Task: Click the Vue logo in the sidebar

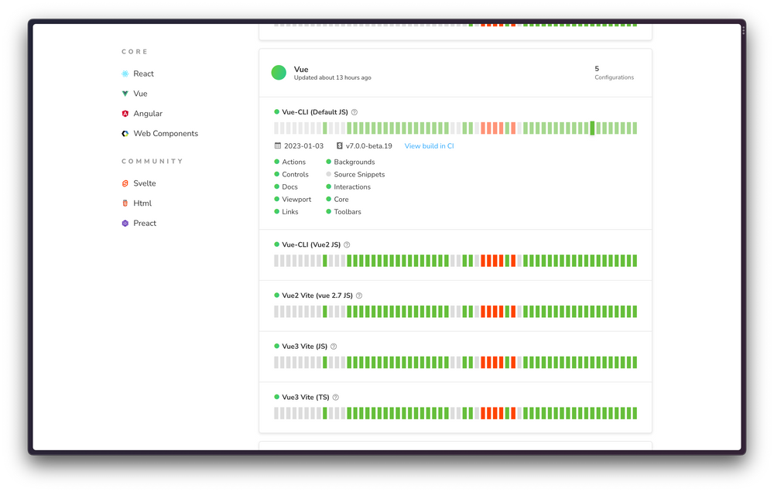Action: click(125, 93)
